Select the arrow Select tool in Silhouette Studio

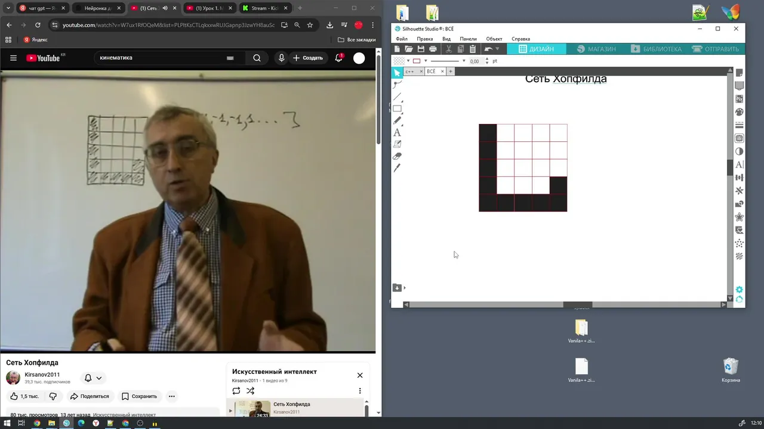click(397, 73)
